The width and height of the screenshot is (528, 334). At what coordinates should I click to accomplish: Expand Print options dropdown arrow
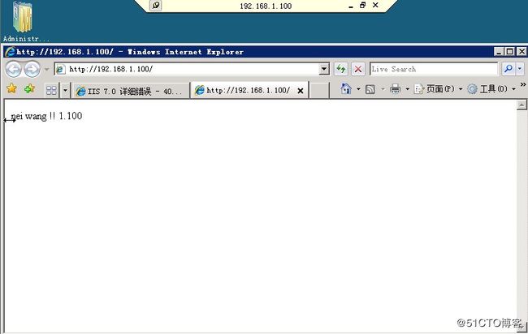[407, 89]
